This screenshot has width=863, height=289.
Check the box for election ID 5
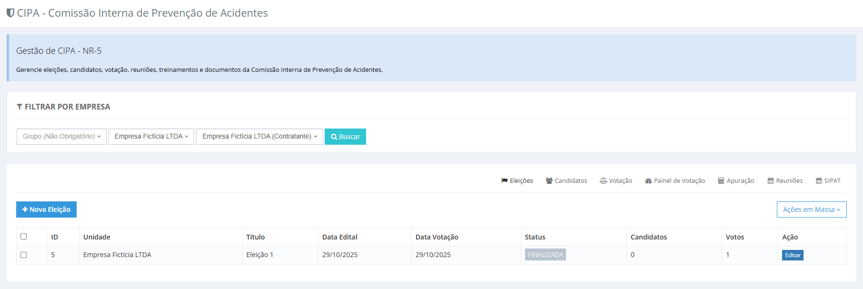coord(23,255)
